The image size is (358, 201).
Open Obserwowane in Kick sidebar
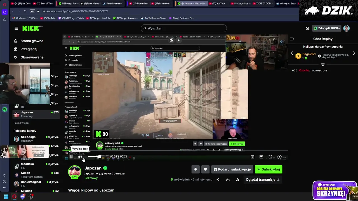coord(29,57)
